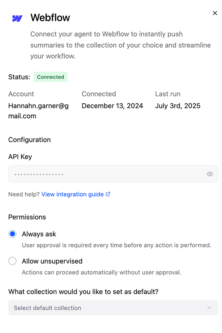Open the Select default collection dropdown
Viewport: 222px width, 333px height.
pos(113,308)
